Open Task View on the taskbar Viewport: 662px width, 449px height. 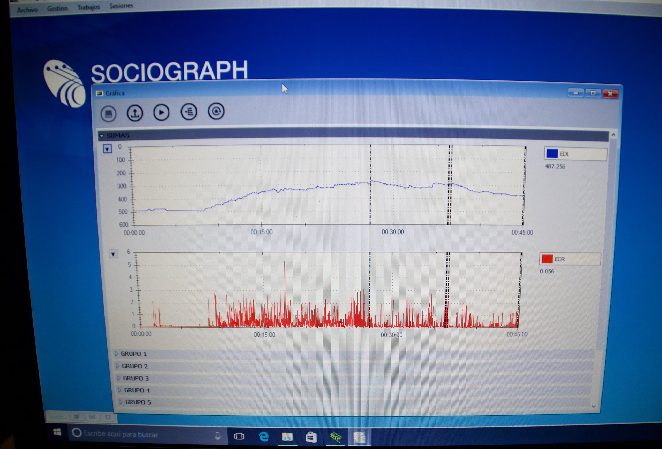pos(239,436)
